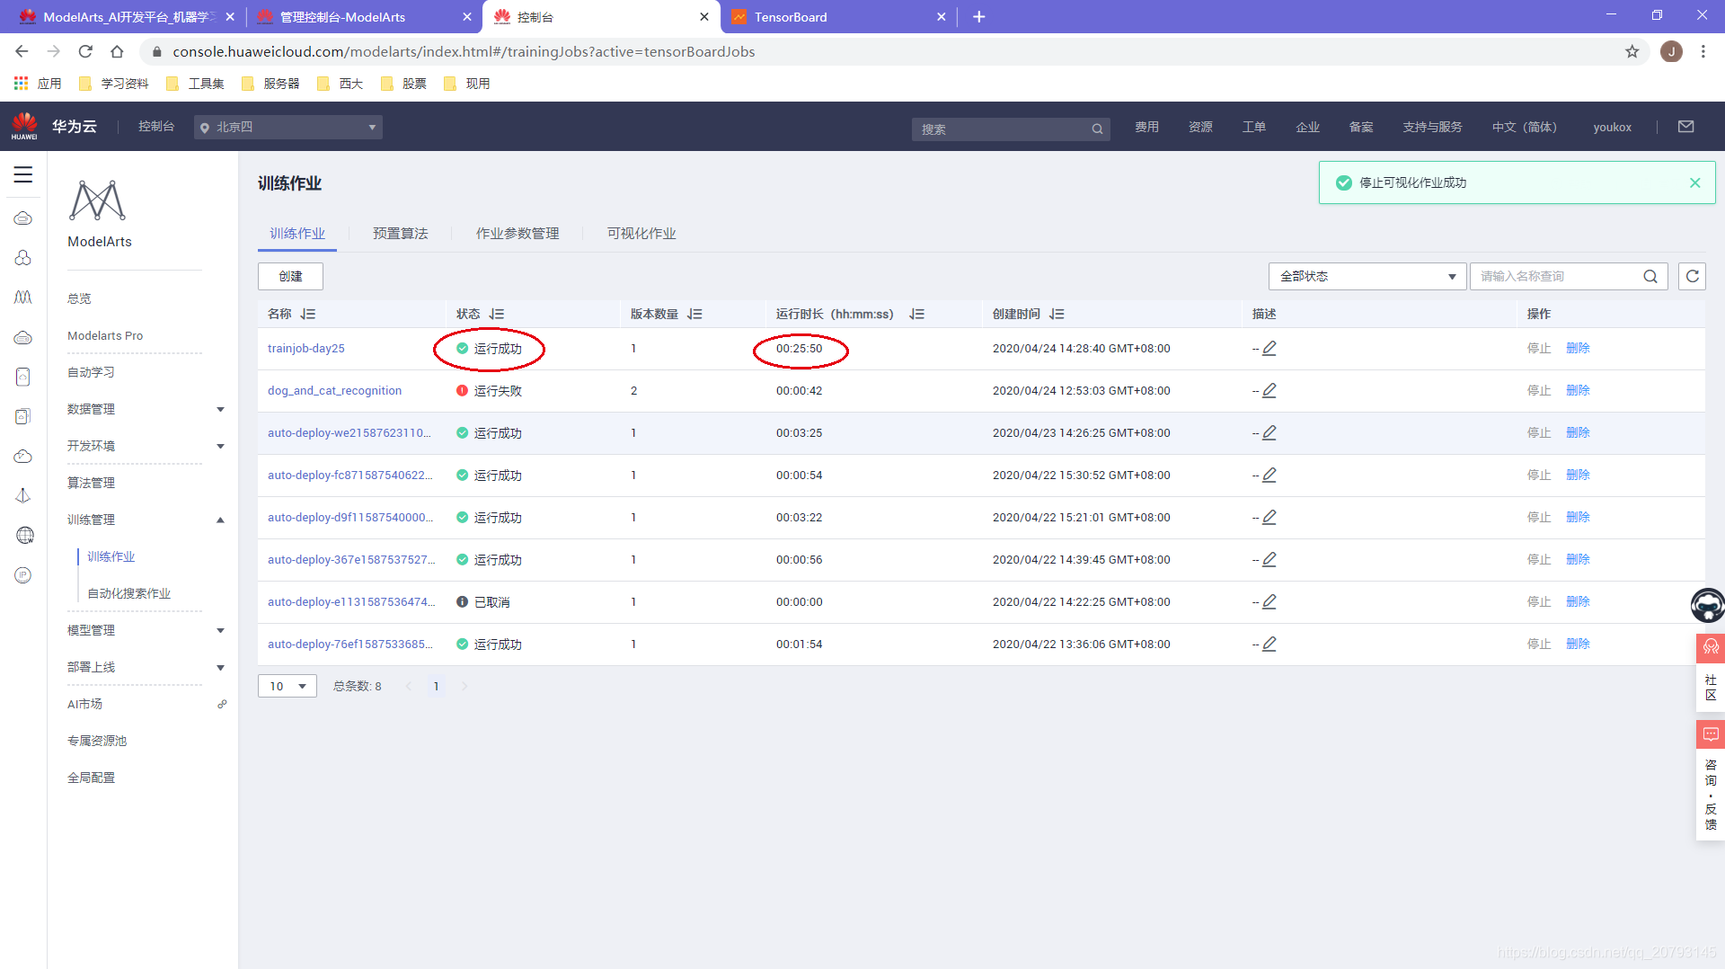1725x969 pixels.
Task: Reload the browser page
Action: pos(85,51)
